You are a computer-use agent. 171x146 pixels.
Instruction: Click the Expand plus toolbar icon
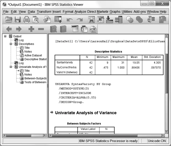point(31,29)
